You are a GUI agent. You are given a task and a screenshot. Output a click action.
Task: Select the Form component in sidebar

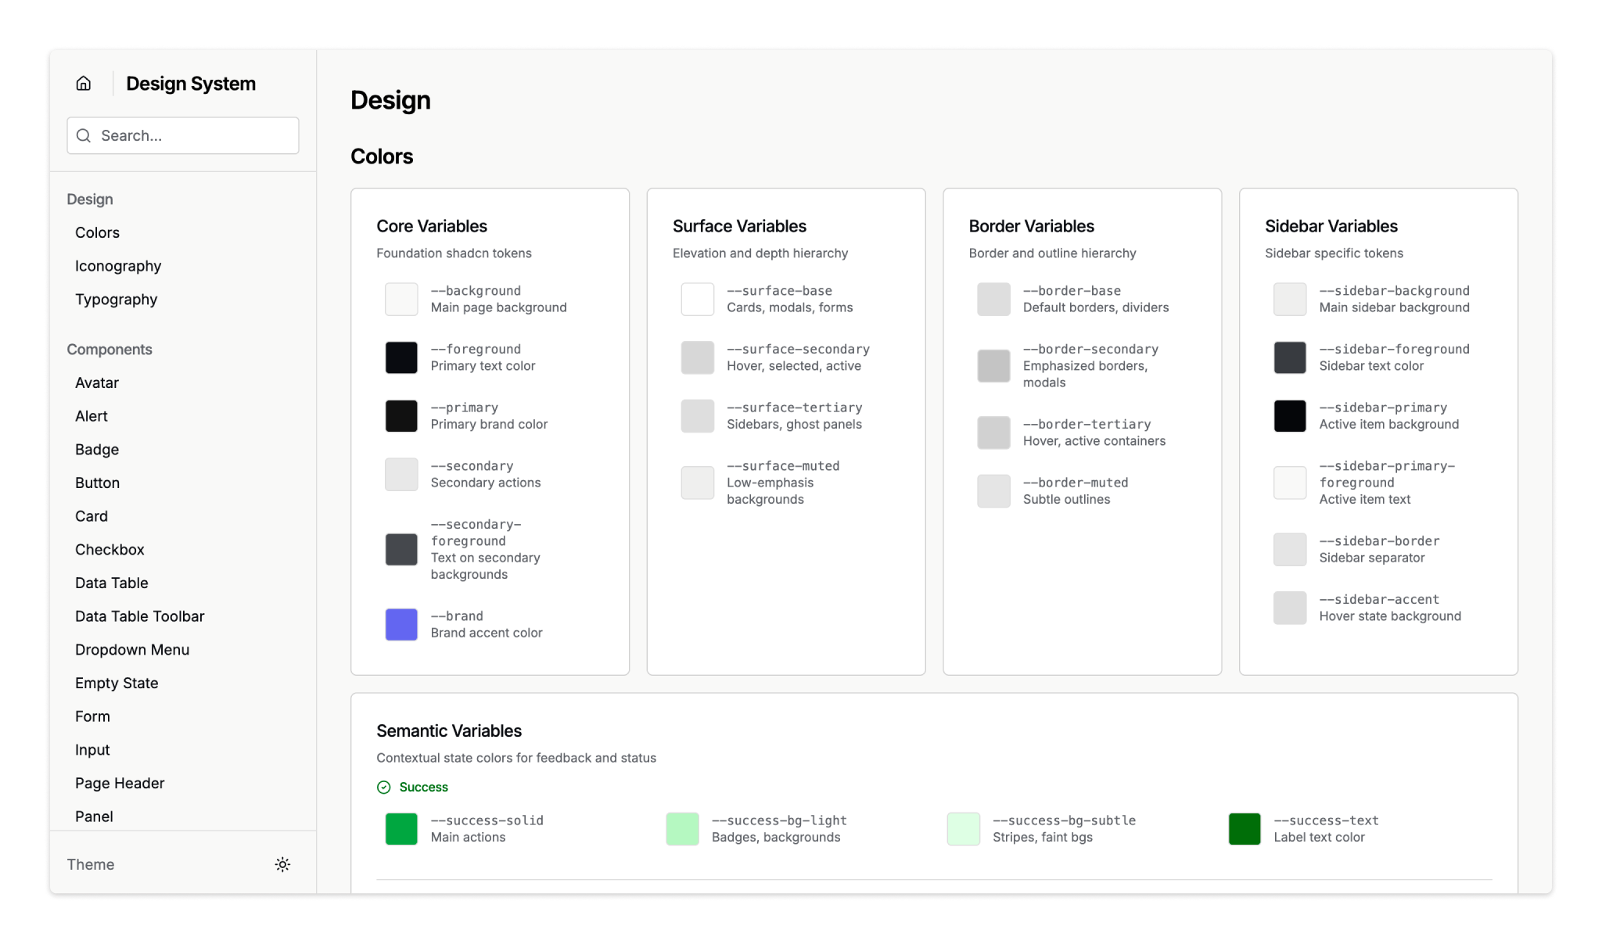92,716
